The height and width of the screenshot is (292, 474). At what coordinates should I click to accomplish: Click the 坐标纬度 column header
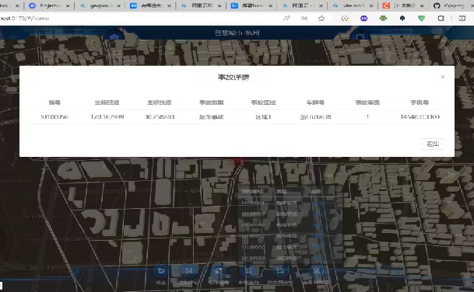pyautogui.click(x=160, y=103)
